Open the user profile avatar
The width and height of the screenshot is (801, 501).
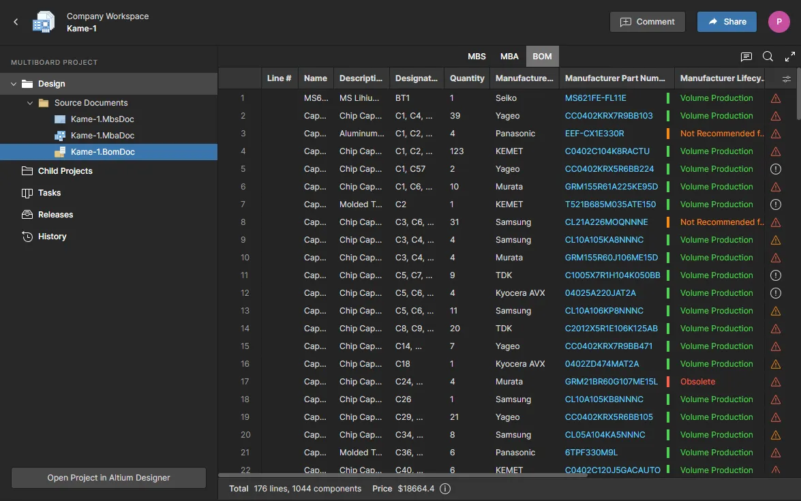click(779, 22)
